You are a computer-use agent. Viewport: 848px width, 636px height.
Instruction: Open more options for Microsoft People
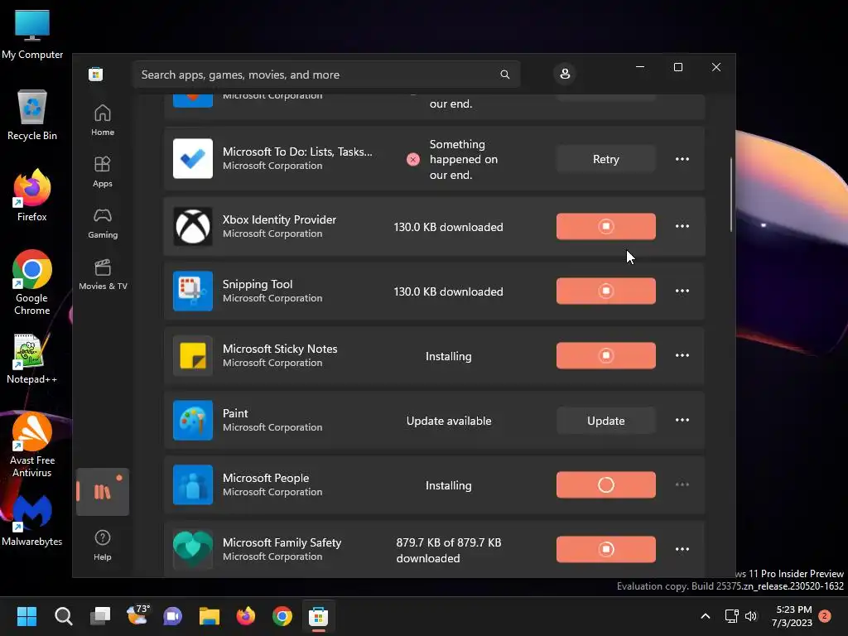coord(682,484)
